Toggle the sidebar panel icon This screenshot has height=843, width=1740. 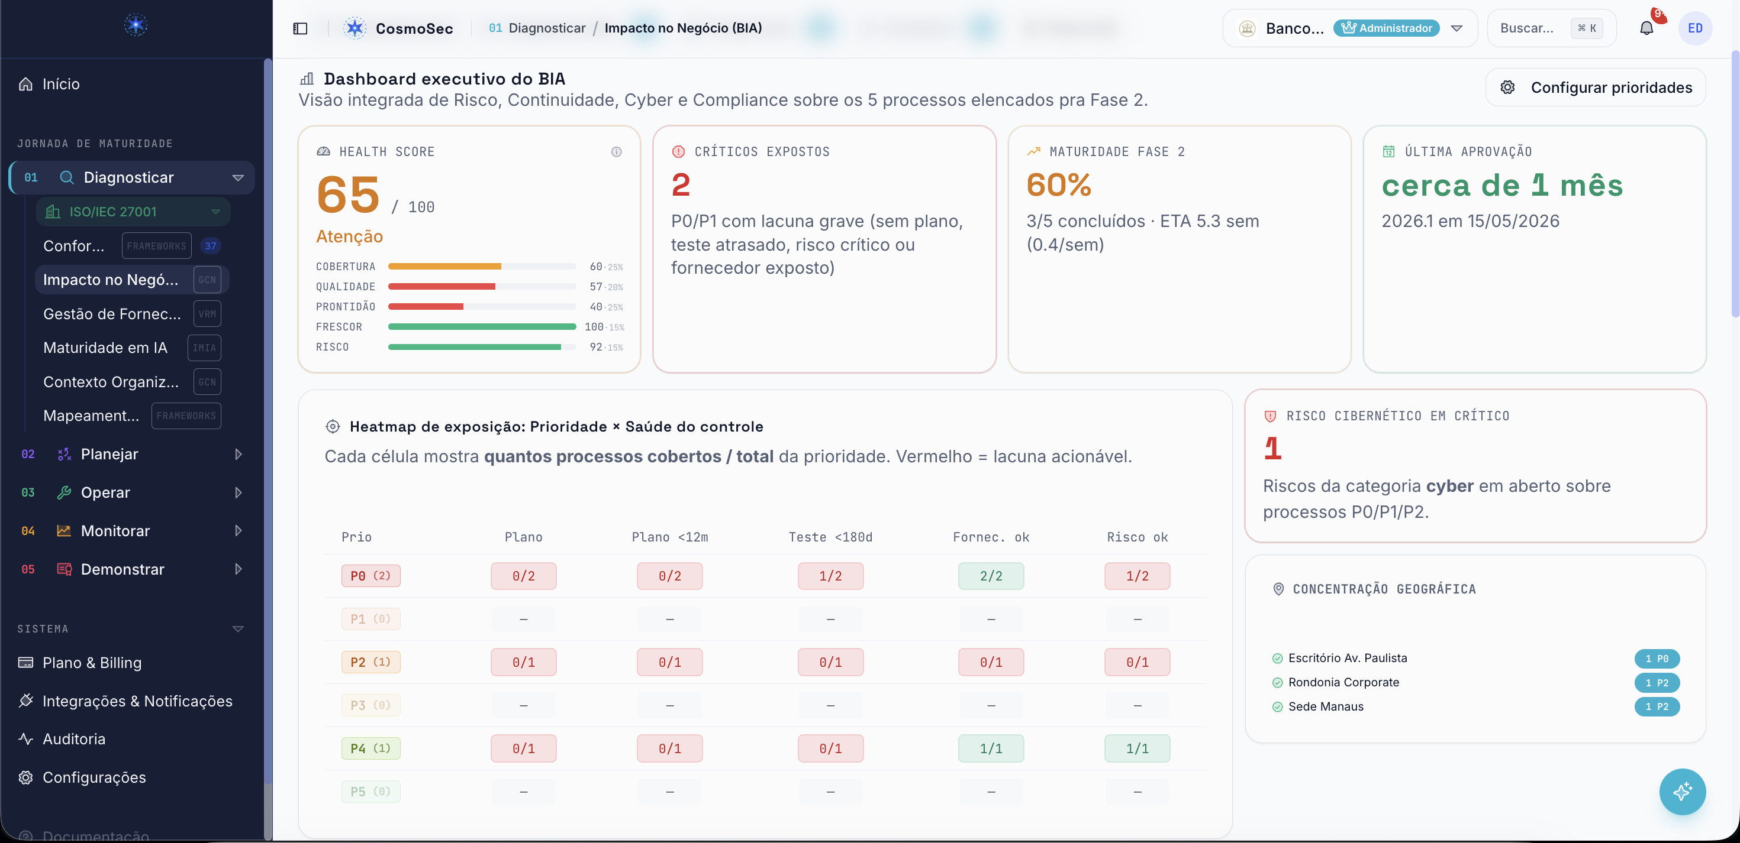(300, 28)
